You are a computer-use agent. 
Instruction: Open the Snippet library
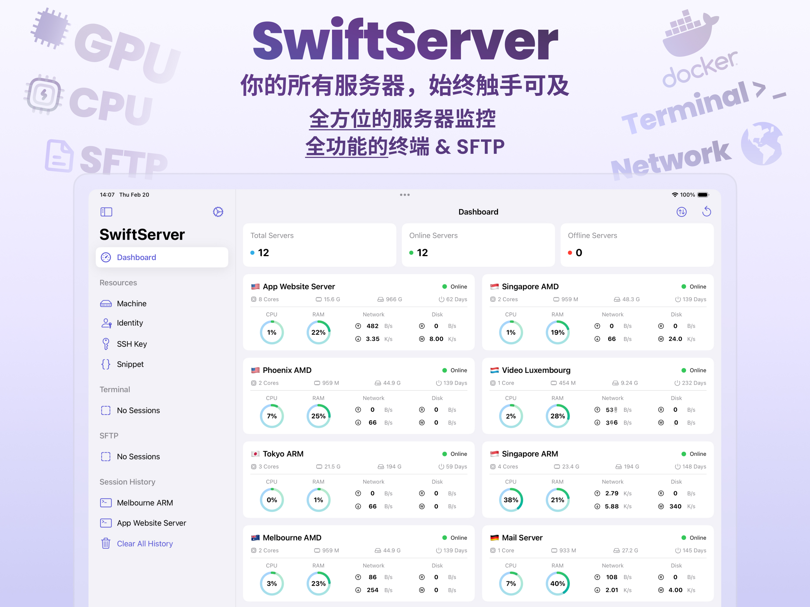point(130,364)
